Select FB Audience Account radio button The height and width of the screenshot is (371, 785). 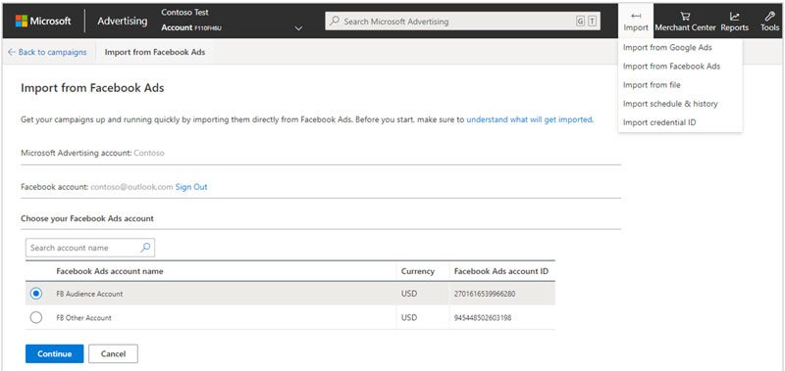[36, 294]
